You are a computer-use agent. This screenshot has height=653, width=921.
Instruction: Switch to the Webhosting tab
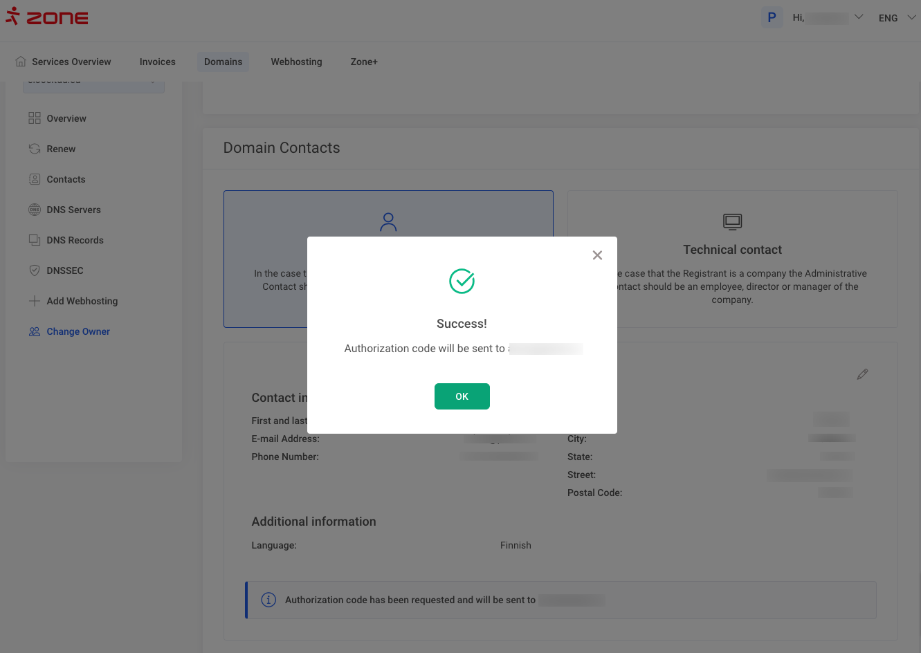pos(296,62)
